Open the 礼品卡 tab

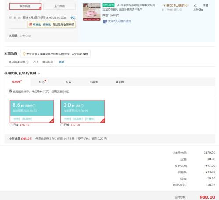94,82
